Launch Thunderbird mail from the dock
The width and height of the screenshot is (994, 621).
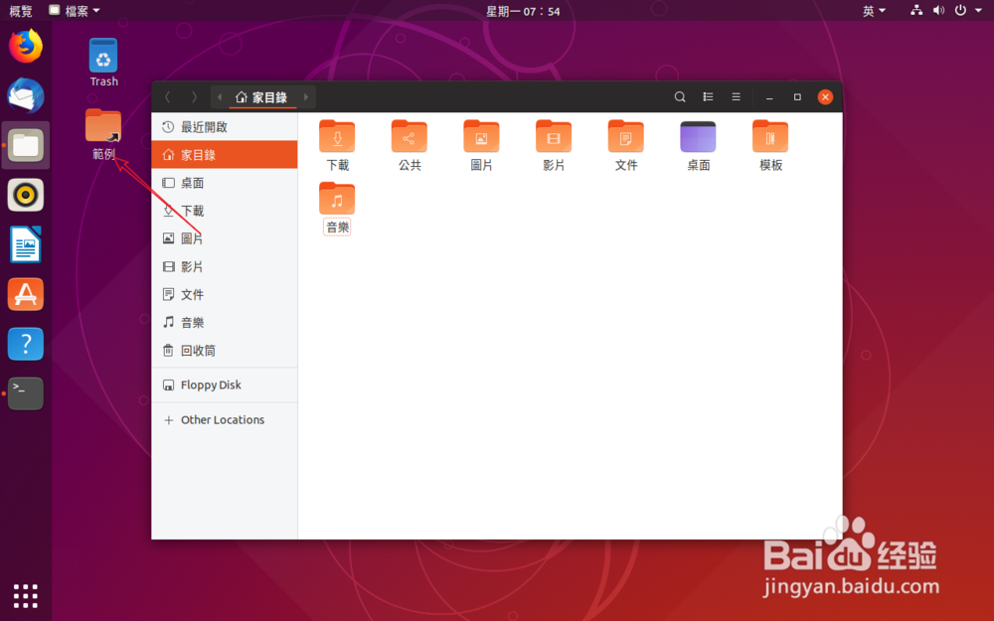[26, 95]
